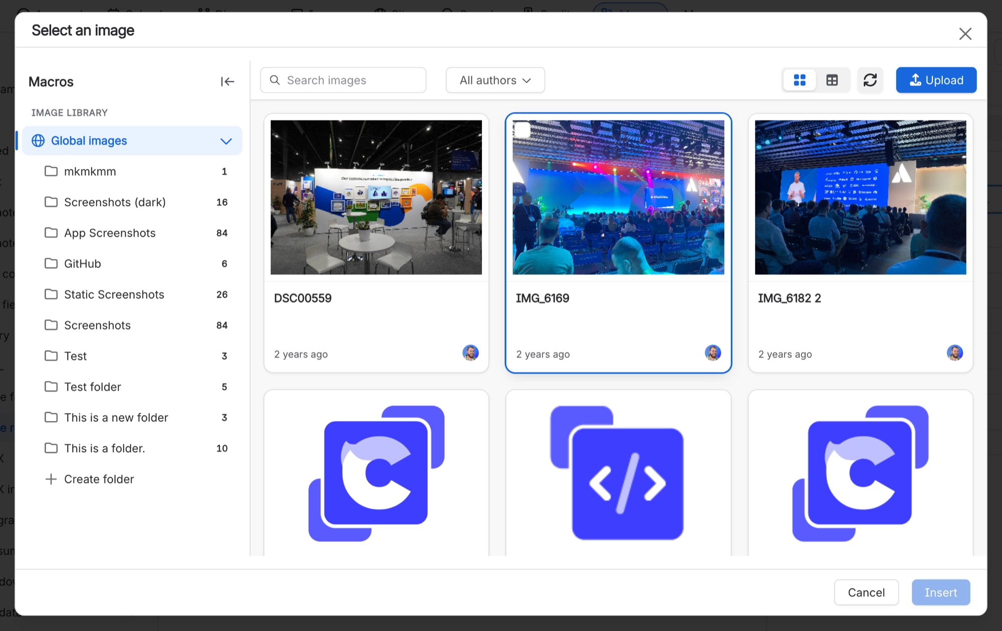Screen dimensions: 1002x631
Task: Open the App Screenshots folder
Action: click(x=132, y=233)
